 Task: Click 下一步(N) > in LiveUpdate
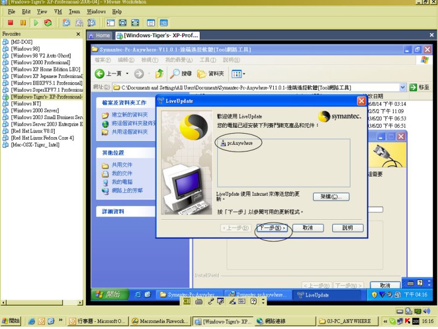click(272, 228)
